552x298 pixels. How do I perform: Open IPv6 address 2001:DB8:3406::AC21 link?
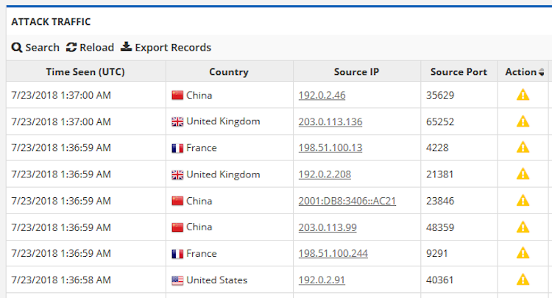(347, 201)
